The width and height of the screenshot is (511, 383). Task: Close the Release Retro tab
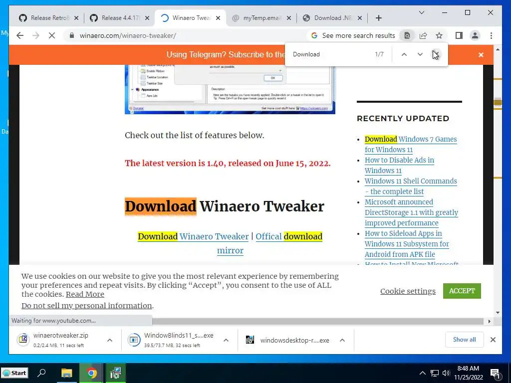pos(76,18)
